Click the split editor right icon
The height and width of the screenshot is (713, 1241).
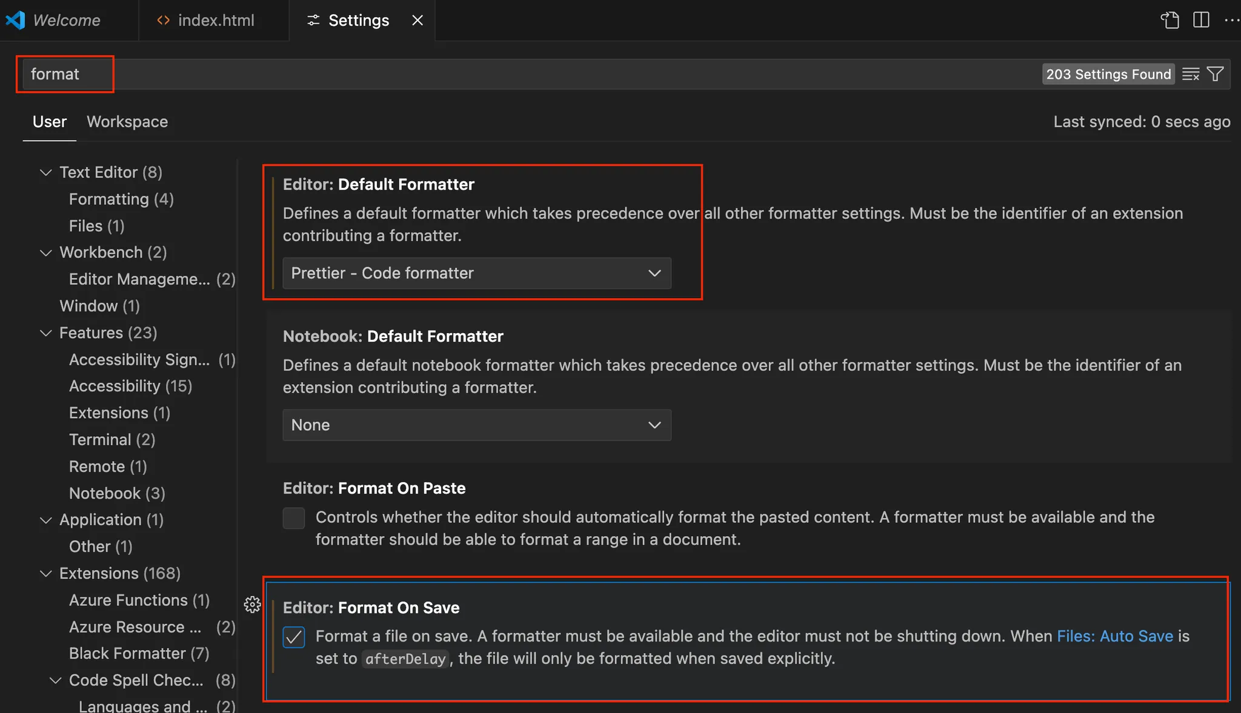point(1201,20)
